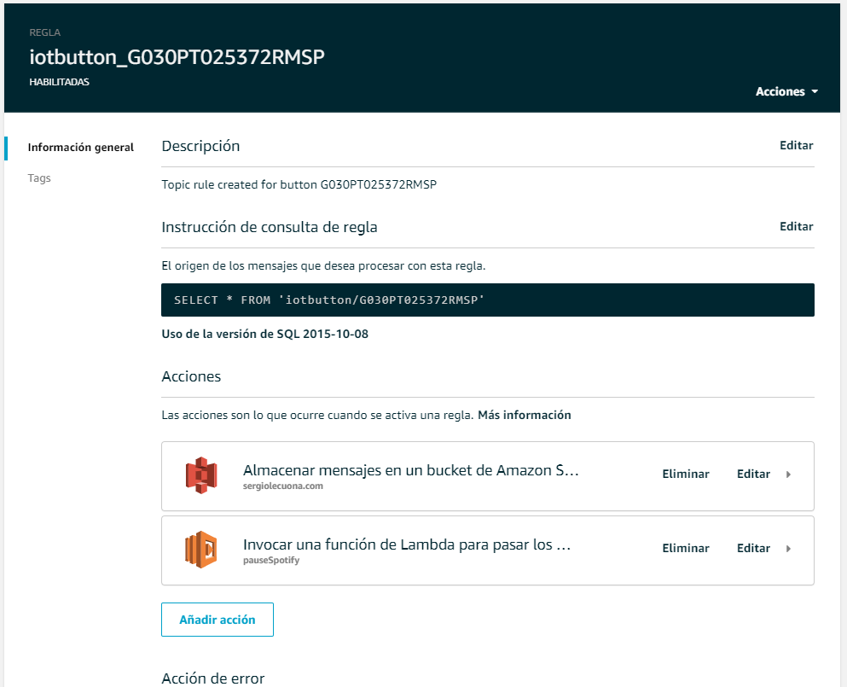Edit the Descripción section

(x=796, y=145)
